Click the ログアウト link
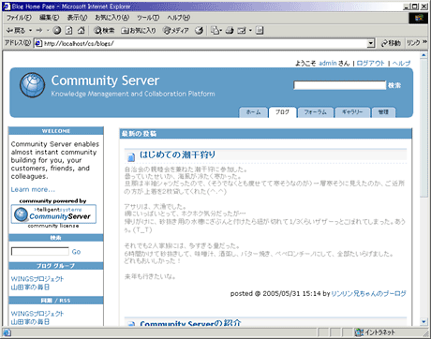 pyautogui.click(x=370, y=63)
